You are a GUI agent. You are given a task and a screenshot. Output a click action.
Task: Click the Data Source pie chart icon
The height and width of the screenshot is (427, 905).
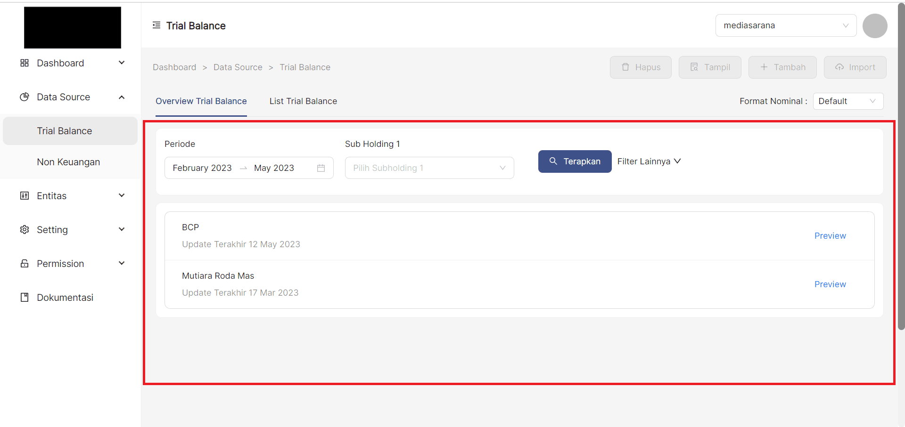click(x=25, y=97)
